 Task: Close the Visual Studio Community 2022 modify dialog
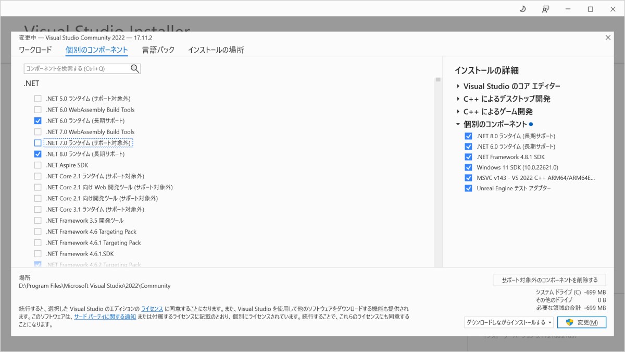coord(608,38)
